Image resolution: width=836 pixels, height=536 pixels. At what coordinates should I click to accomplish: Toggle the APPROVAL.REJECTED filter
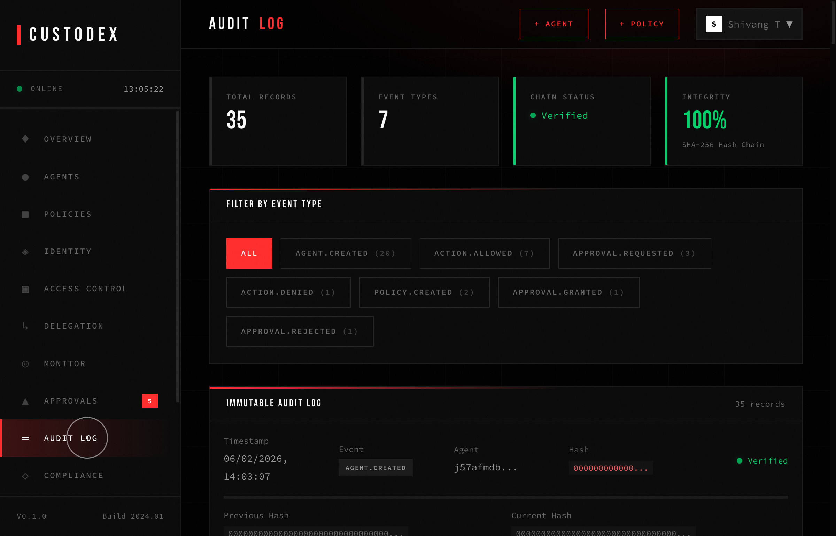click(x=299, y=331)
